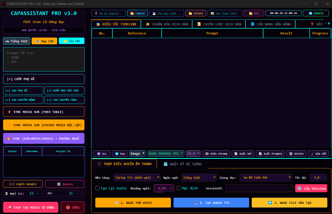The width and height of the screenshot is (332, 214).
Task: Open the Dự án CapCut project picker
Action: click(x=109, y=13)
